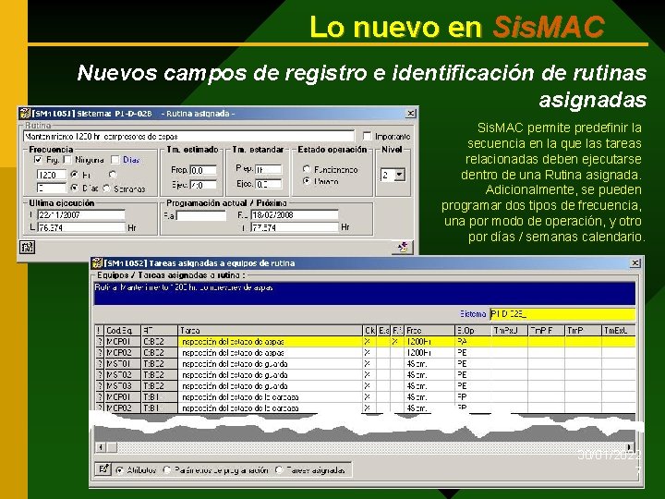This screenshot has width=665, height=499.
Task: Click Tm. estimado Prep. field
Action: [203, 170]
